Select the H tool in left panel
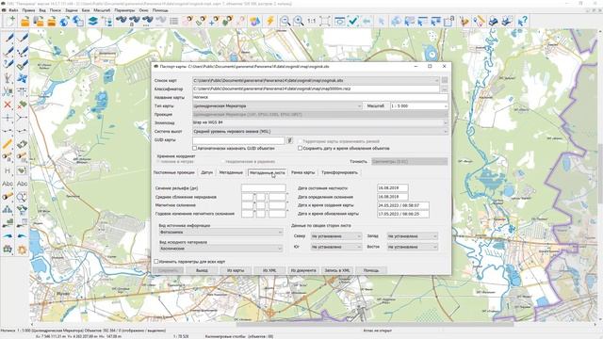Image resolution: width=603 pixels, height=339 pixels. 8,170
